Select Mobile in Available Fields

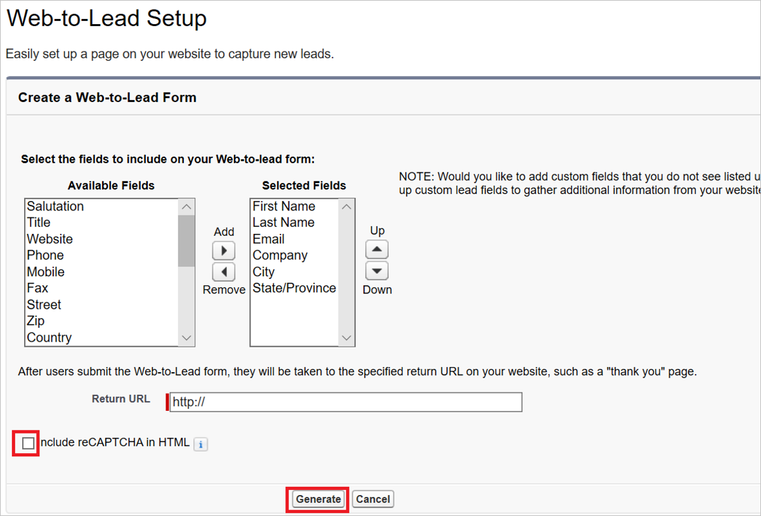tap(46, 271)
